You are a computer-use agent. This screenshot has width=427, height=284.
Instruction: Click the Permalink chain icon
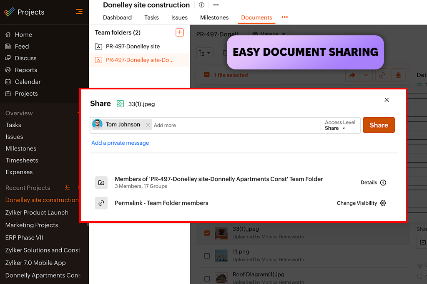click(101, 203)
